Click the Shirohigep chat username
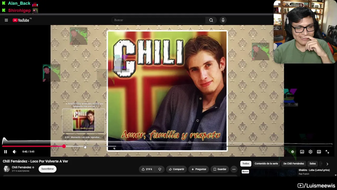The height and width of the screenshot is (190, 337). pos(19,11)
